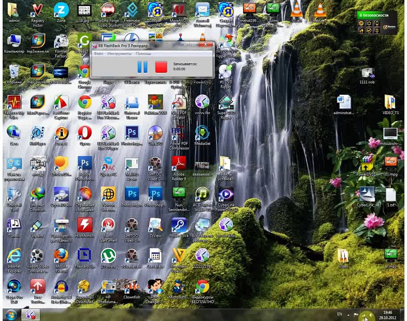Image resolution: width=407 pixels, height=321 pixels.
Task: Select the VIDEO_TS folder
Action: 390,105
